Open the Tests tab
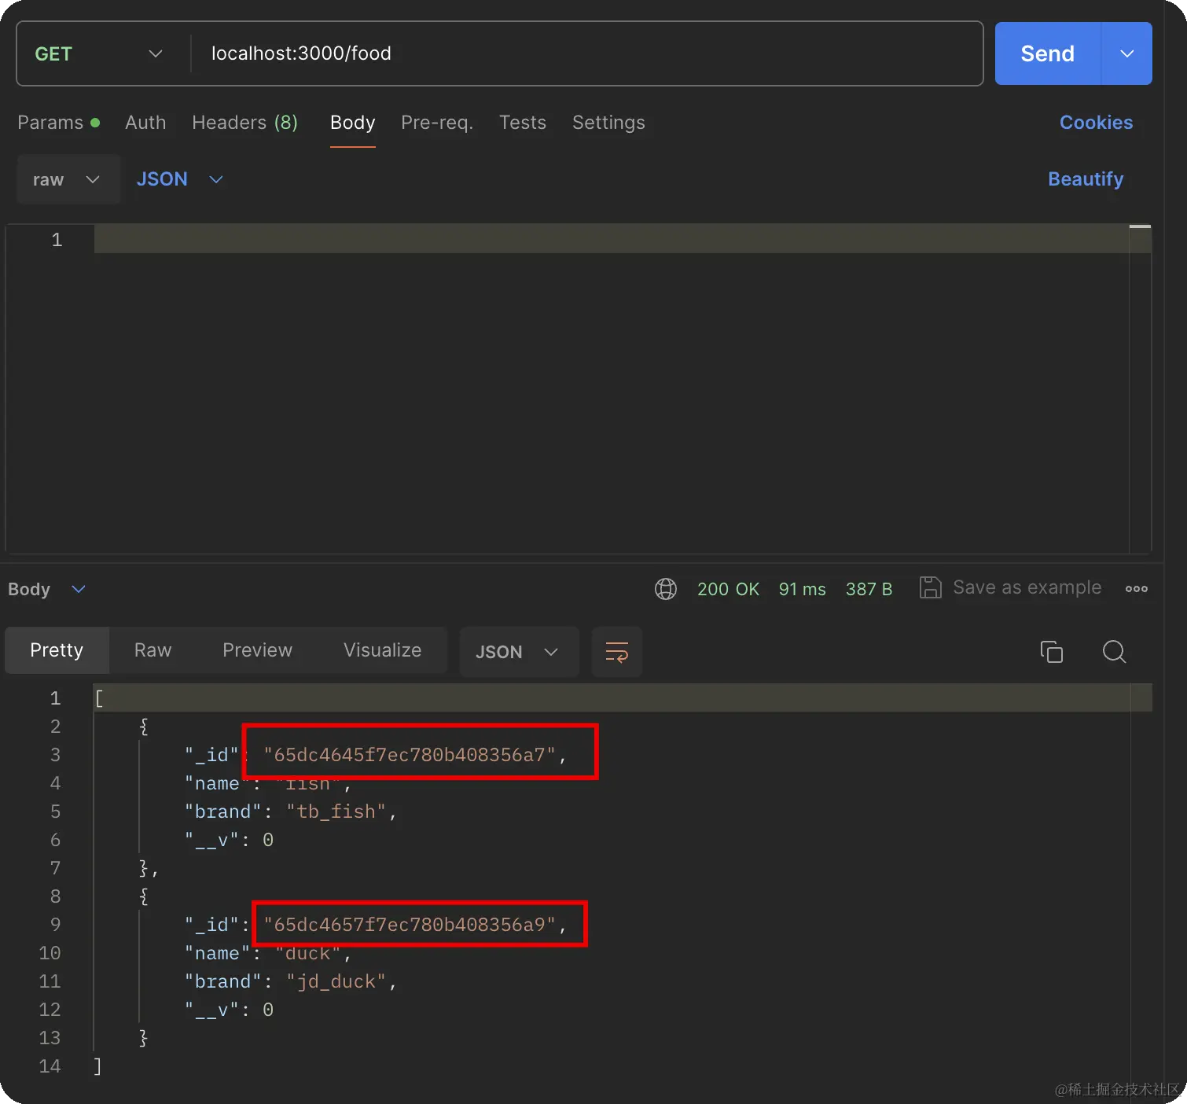This screenshot has height=1104, width=1187. [x=523, y=123]
